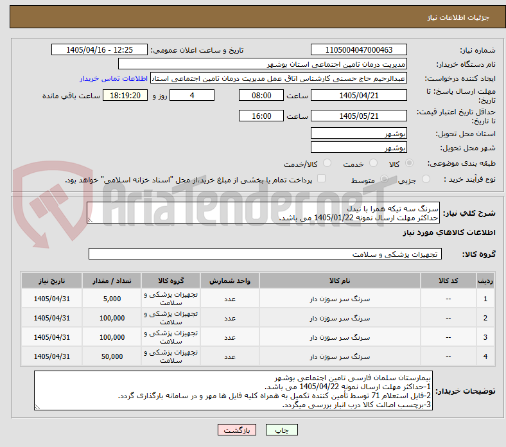Click سرنگ سر سوزن دار in row 4
The image size is (506, 447).
(340, 356)
